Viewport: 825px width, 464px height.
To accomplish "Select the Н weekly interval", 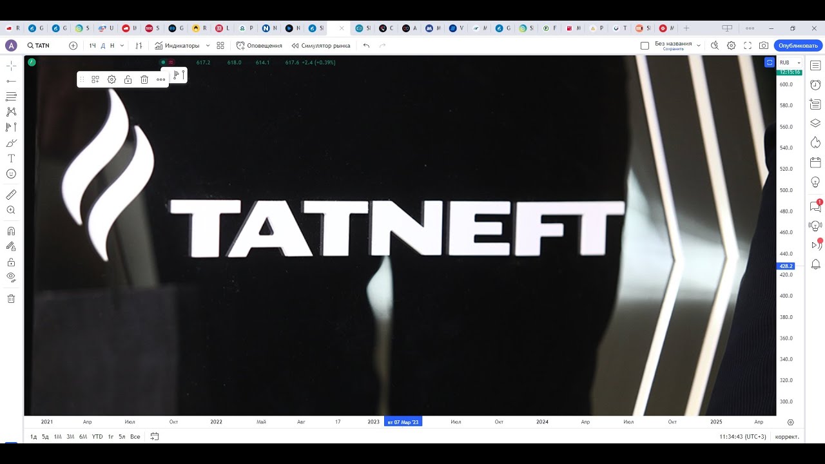I will pyautogui.click(x=112, y=46).
